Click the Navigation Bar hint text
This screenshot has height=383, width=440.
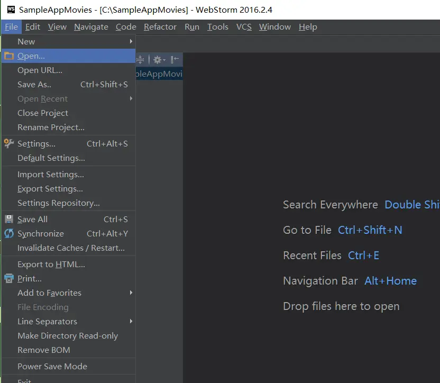point(320,281)
